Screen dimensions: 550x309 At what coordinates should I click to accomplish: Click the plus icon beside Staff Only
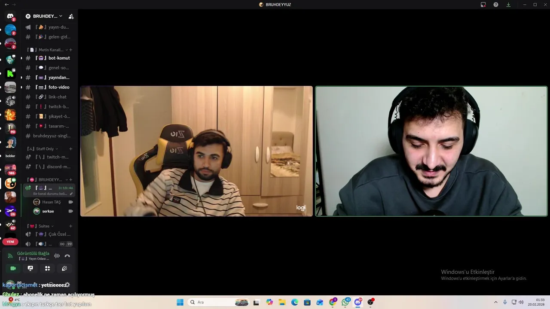click(71, 149)
